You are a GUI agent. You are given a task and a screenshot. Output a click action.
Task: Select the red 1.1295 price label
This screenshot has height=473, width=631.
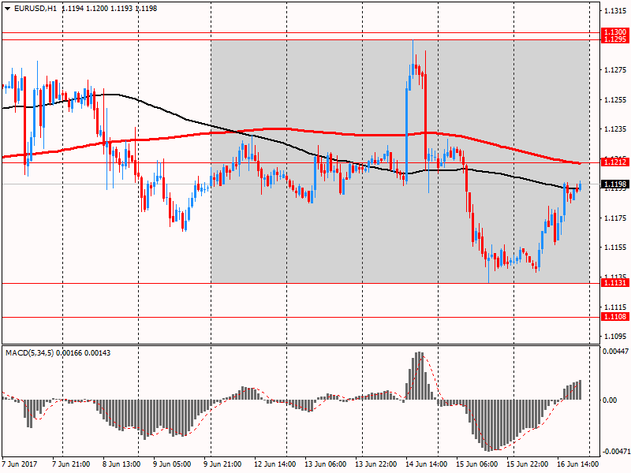pos(614,39)
